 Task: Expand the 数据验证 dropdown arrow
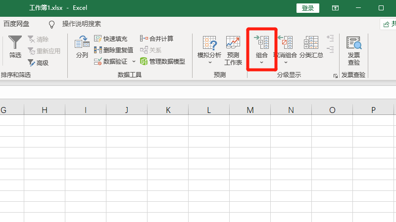point(134,62)
